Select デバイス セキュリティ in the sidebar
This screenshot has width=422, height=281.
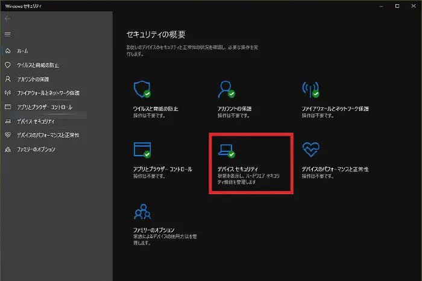coord(36,121)
